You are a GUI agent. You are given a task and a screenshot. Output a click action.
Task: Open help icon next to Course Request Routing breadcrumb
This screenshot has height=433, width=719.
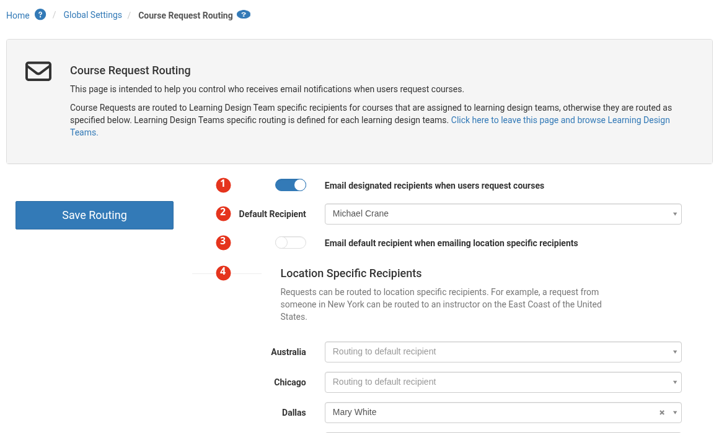[244, 15]
